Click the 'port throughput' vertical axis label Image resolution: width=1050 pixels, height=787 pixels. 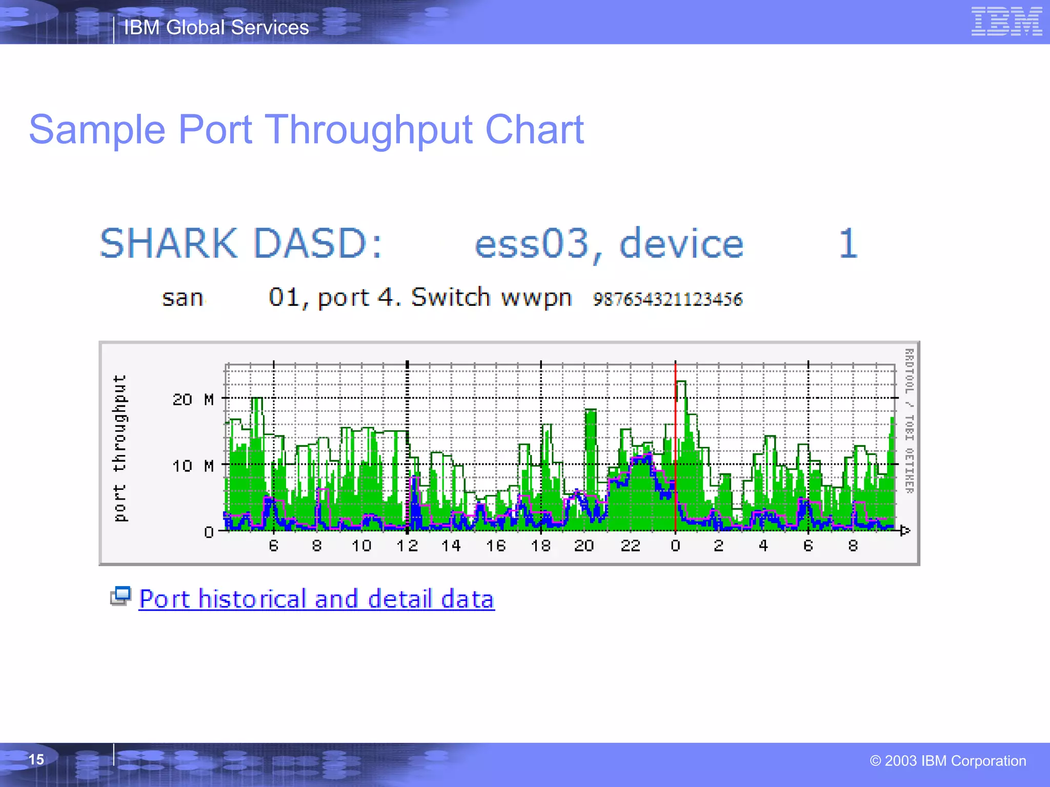(119, 448)
